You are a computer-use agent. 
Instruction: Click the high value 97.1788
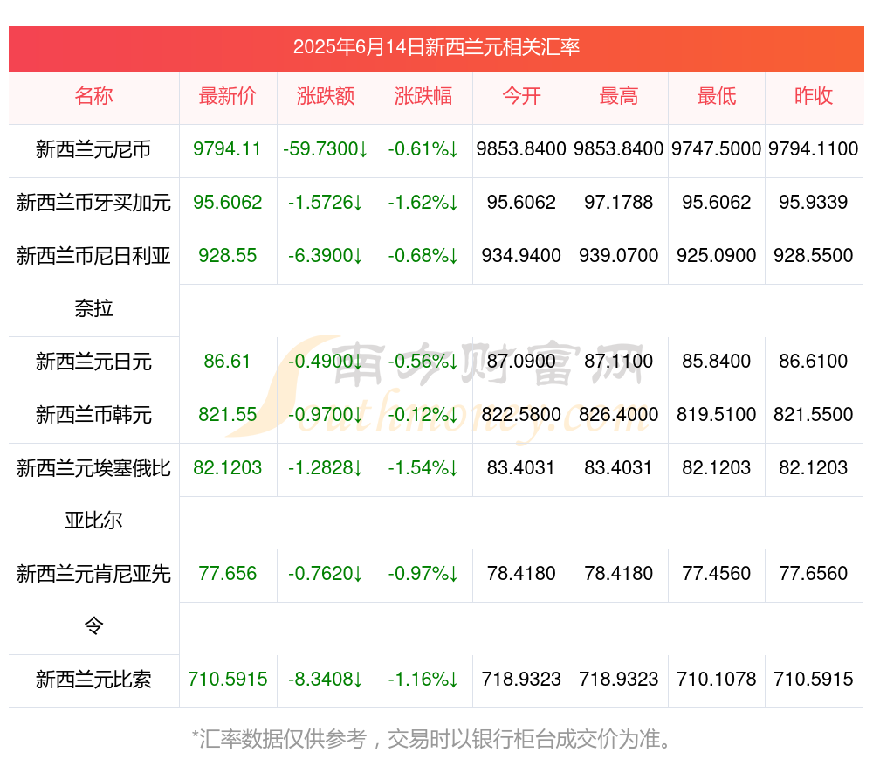619,203
